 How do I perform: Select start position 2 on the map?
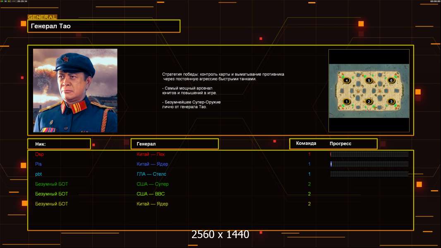[369, 102]
